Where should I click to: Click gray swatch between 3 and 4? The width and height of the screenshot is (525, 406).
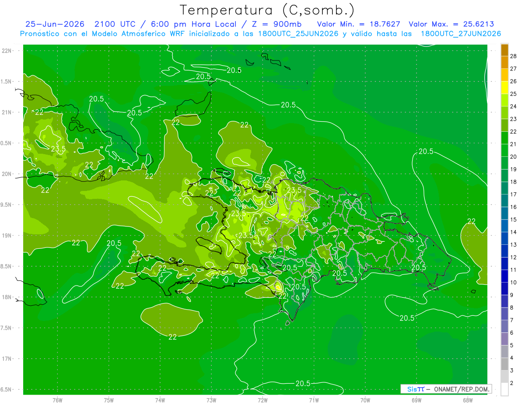coord(504,364)
